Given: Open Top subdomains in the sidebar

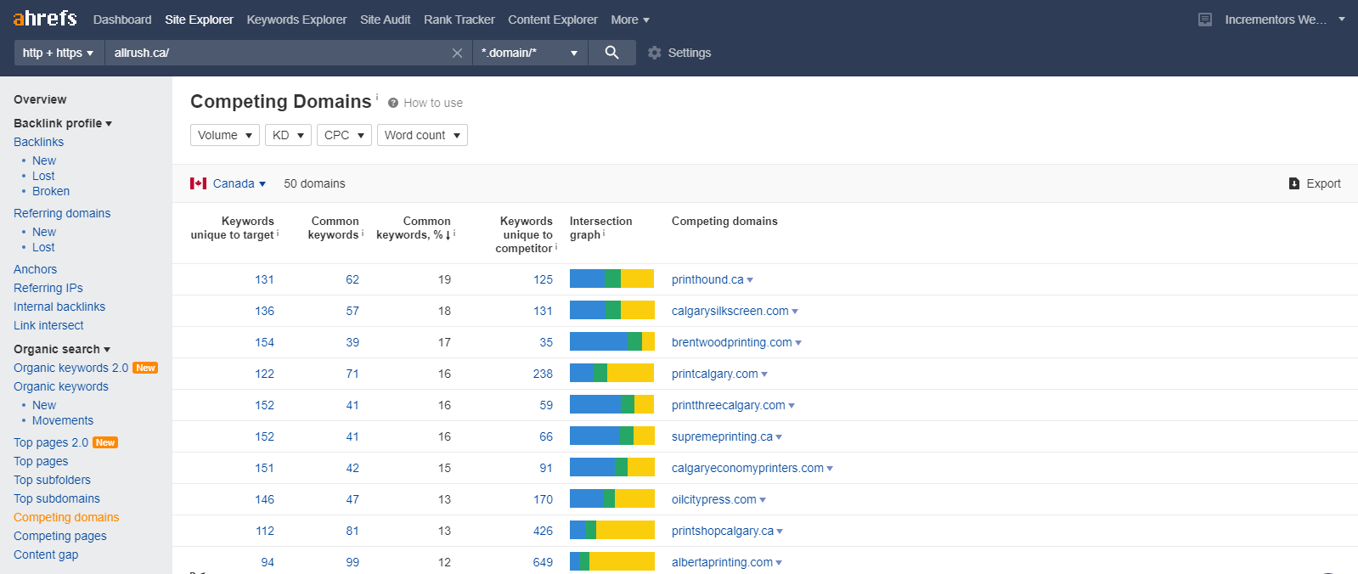Looking at the screenshot, I should (57, 498).
